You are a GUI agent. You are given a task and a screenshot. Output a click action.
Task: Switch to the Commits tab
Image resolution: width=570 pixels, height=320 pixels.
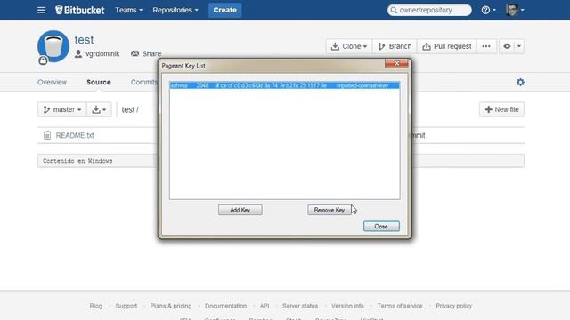[x=144, y=83]
